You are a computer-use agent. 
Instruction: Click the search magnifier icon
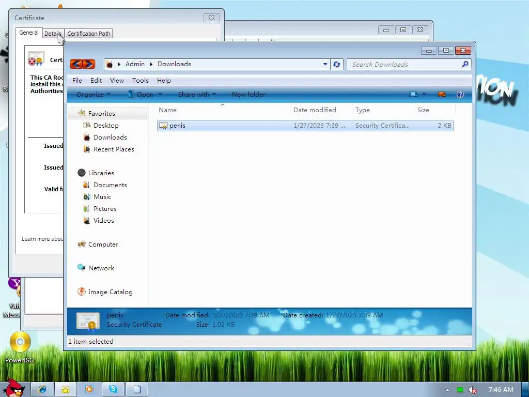coord(465,64)
